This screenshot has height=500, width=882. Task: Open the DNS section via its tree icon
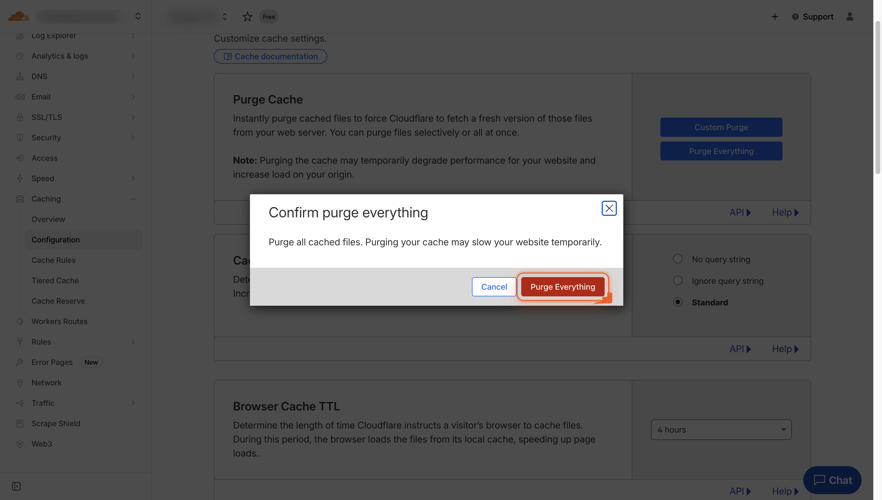20,76
